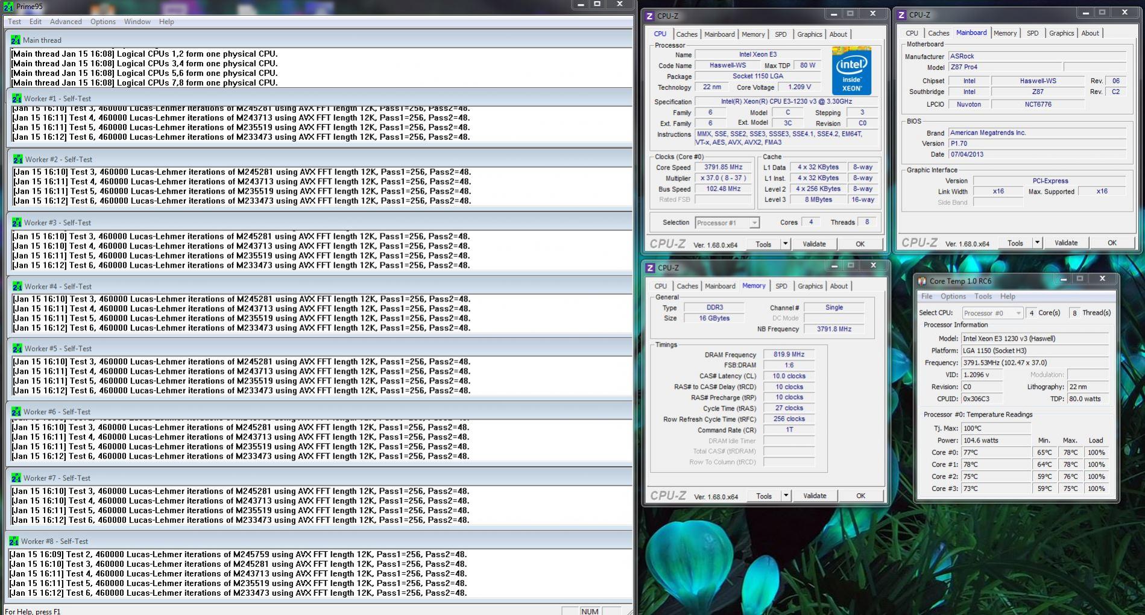This screenshot has height=615, width=1145.
Task: Click the Core Voltage field showing 1.209 V
Action: tap(800, 87)
